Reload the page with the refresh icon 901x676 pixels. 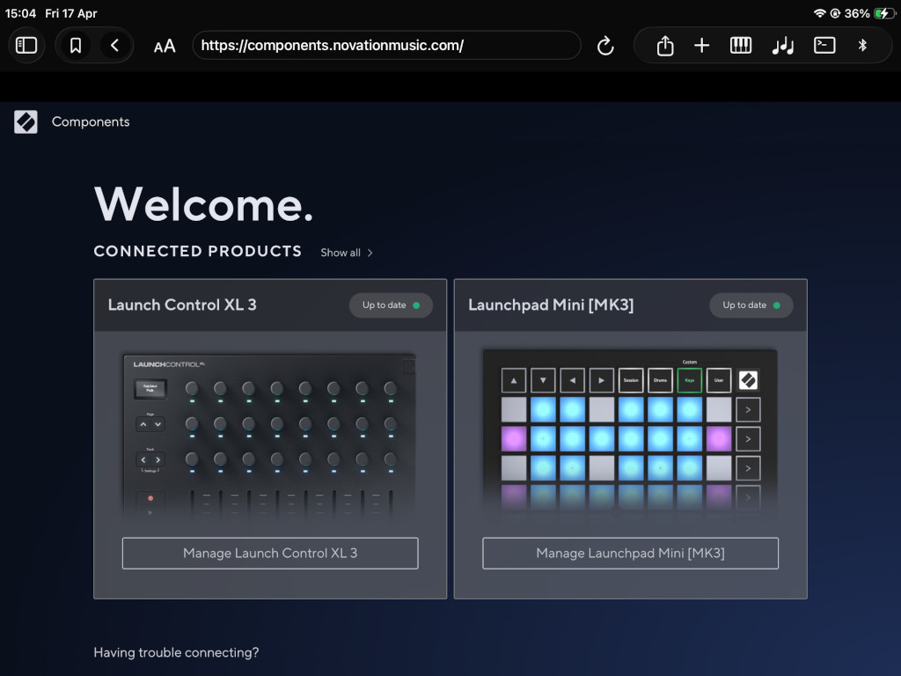(x=605, y=46)
